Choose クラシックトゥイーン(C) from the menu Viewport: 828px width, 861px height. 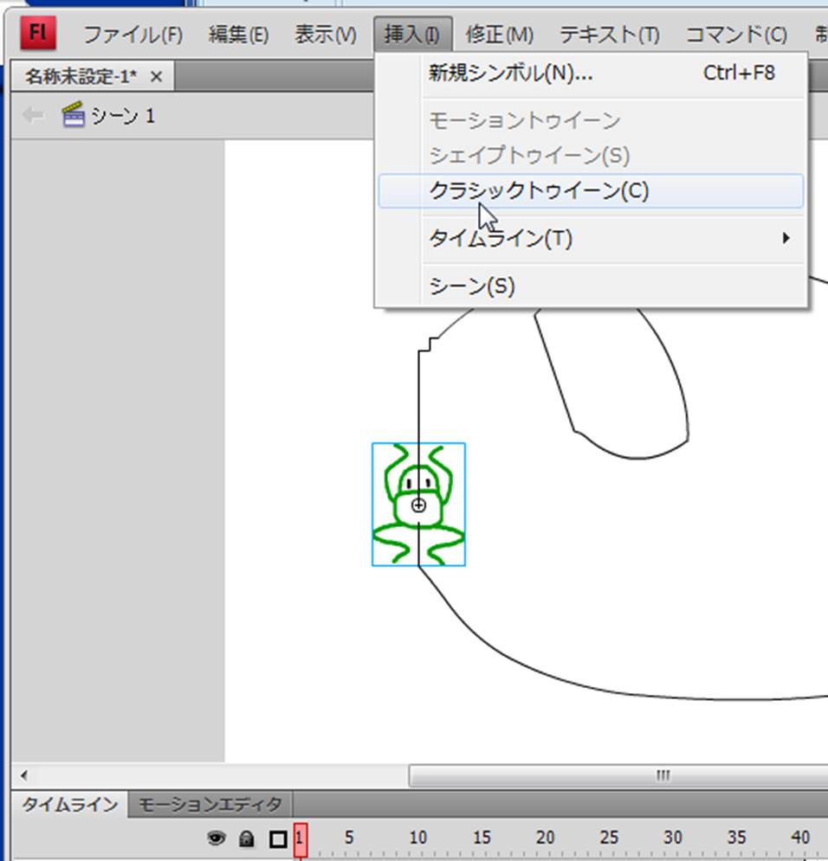point(539,191)
